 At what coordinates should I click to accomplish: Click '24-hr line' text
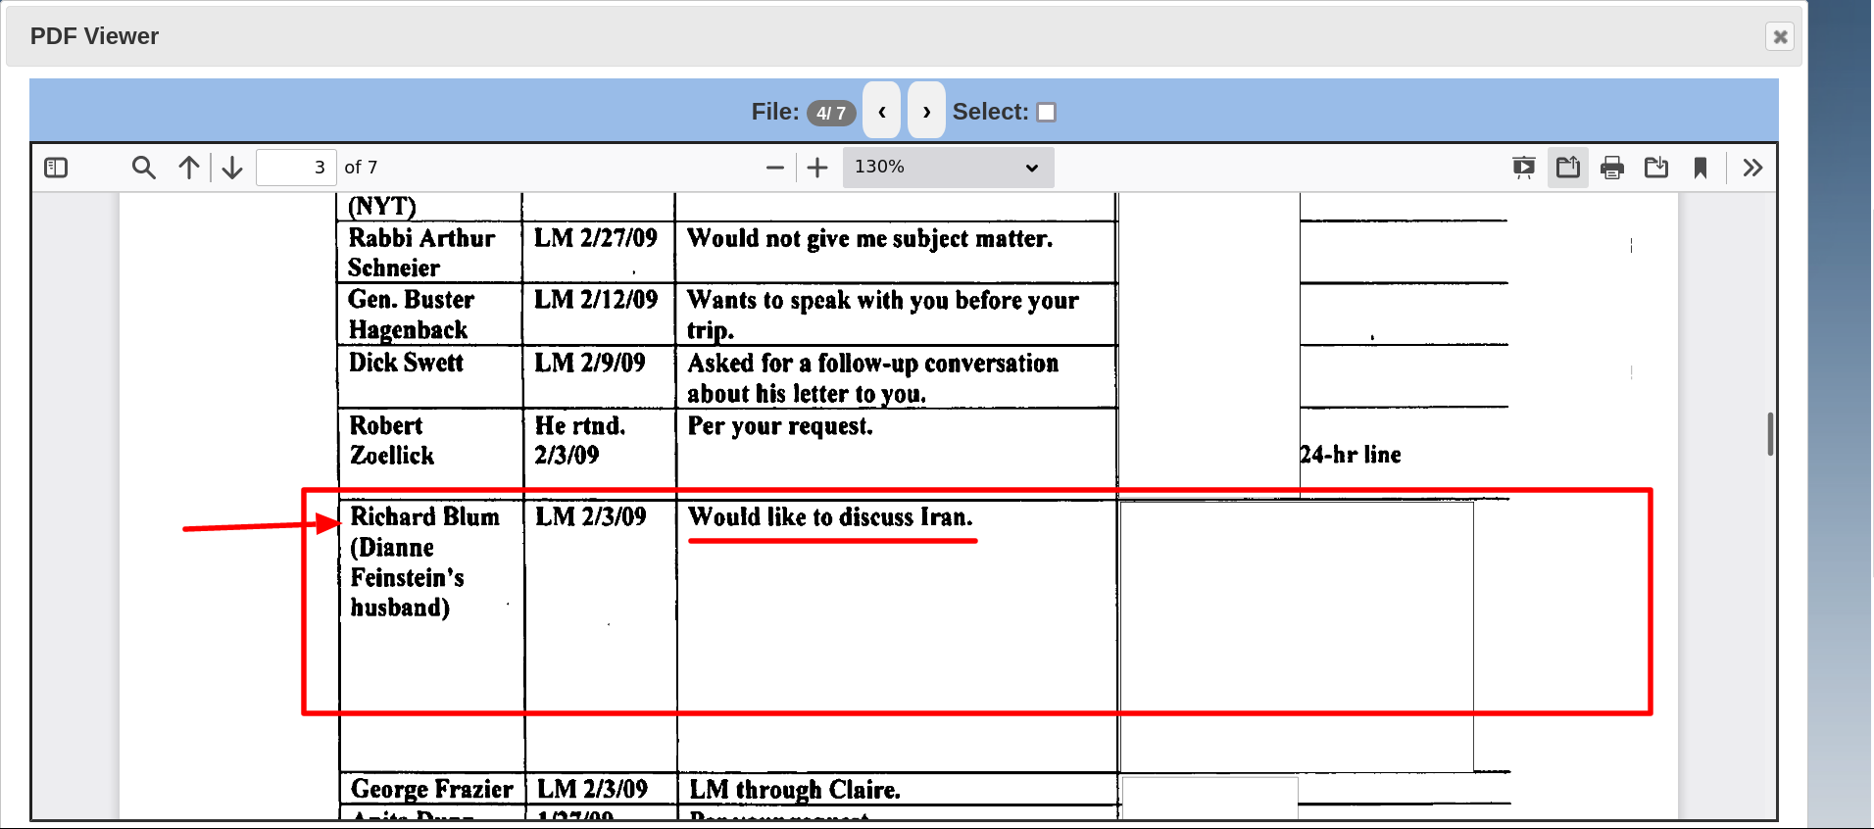point(1351,455)
